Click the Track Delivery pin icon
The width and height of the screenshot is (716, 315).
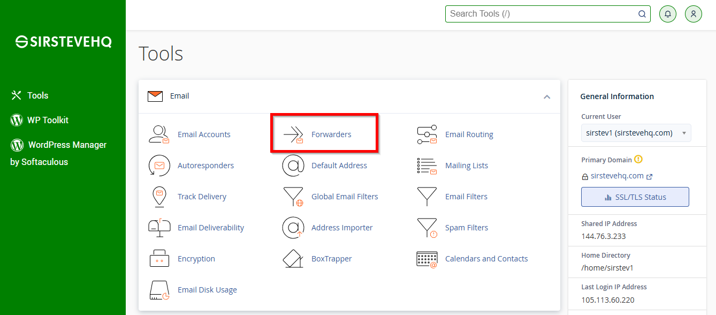click(159, 197)
